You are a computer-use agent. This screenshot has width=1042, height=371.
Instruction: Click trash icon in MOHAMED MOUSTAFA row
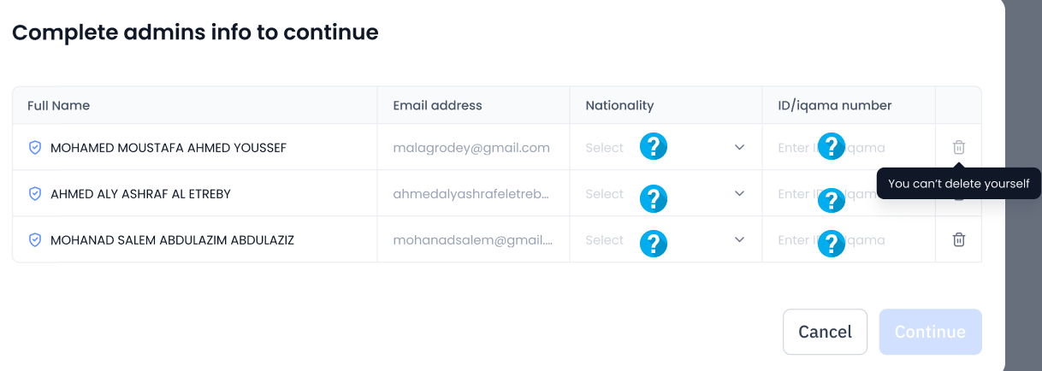959,147
